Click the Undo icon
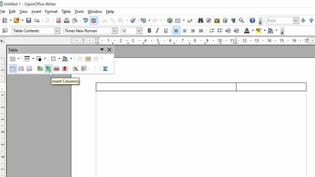Image resolution: width=315 pixels, height=177 pixels. click(x=143, y=21)
